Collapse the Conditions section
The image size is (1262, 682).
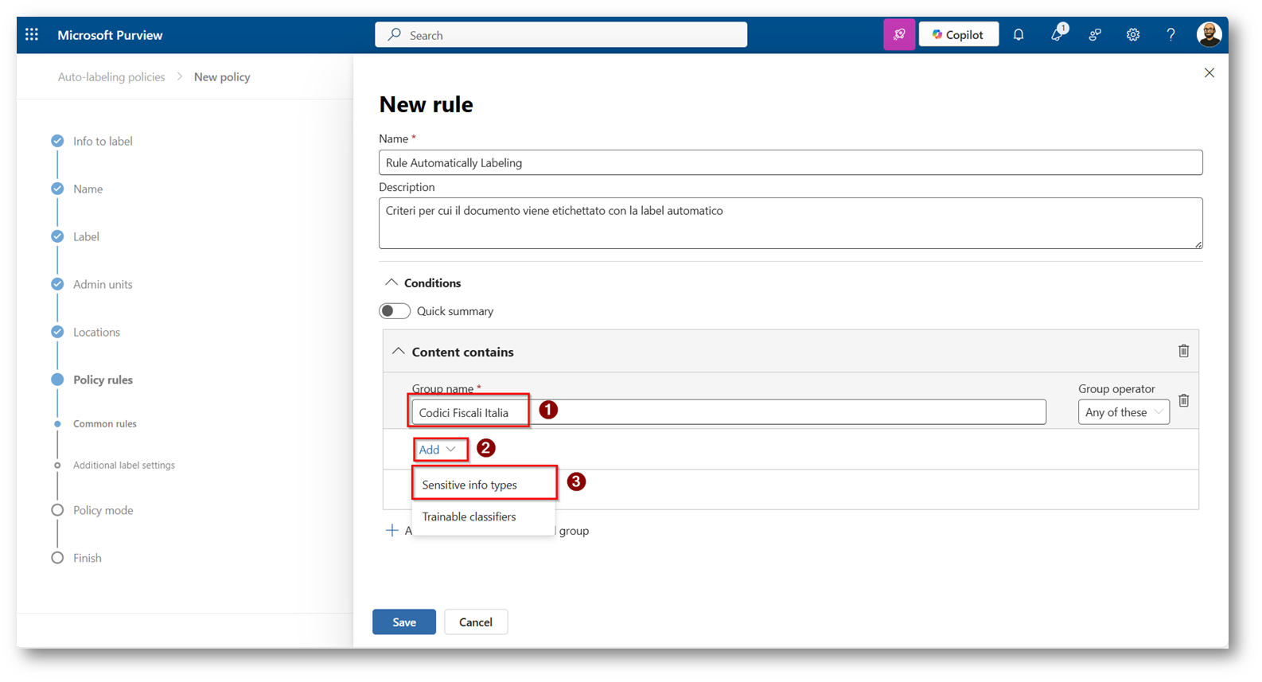coord(391,283)
